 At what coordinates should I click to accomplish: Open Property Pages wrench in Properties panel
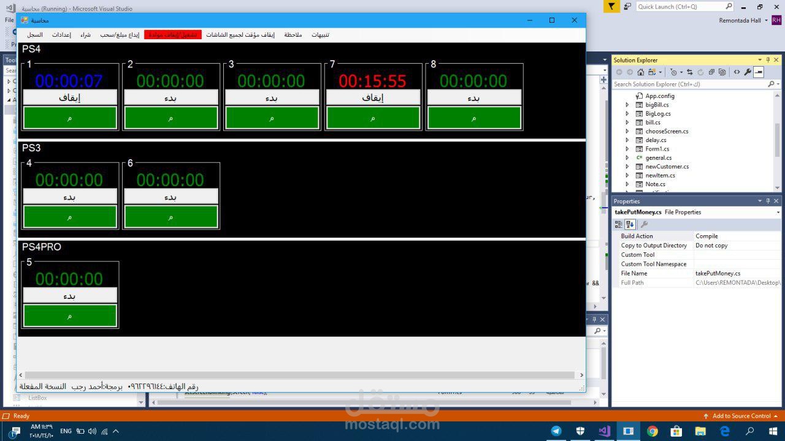644,224
